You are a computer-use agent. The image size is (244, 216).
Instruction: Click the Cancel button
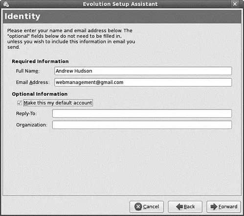tap(147, 207)
